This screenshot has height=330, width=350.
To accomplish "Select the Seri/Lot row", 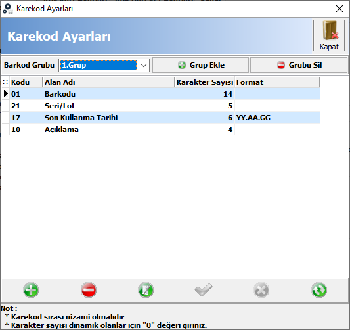I will [x=161, y=106].
